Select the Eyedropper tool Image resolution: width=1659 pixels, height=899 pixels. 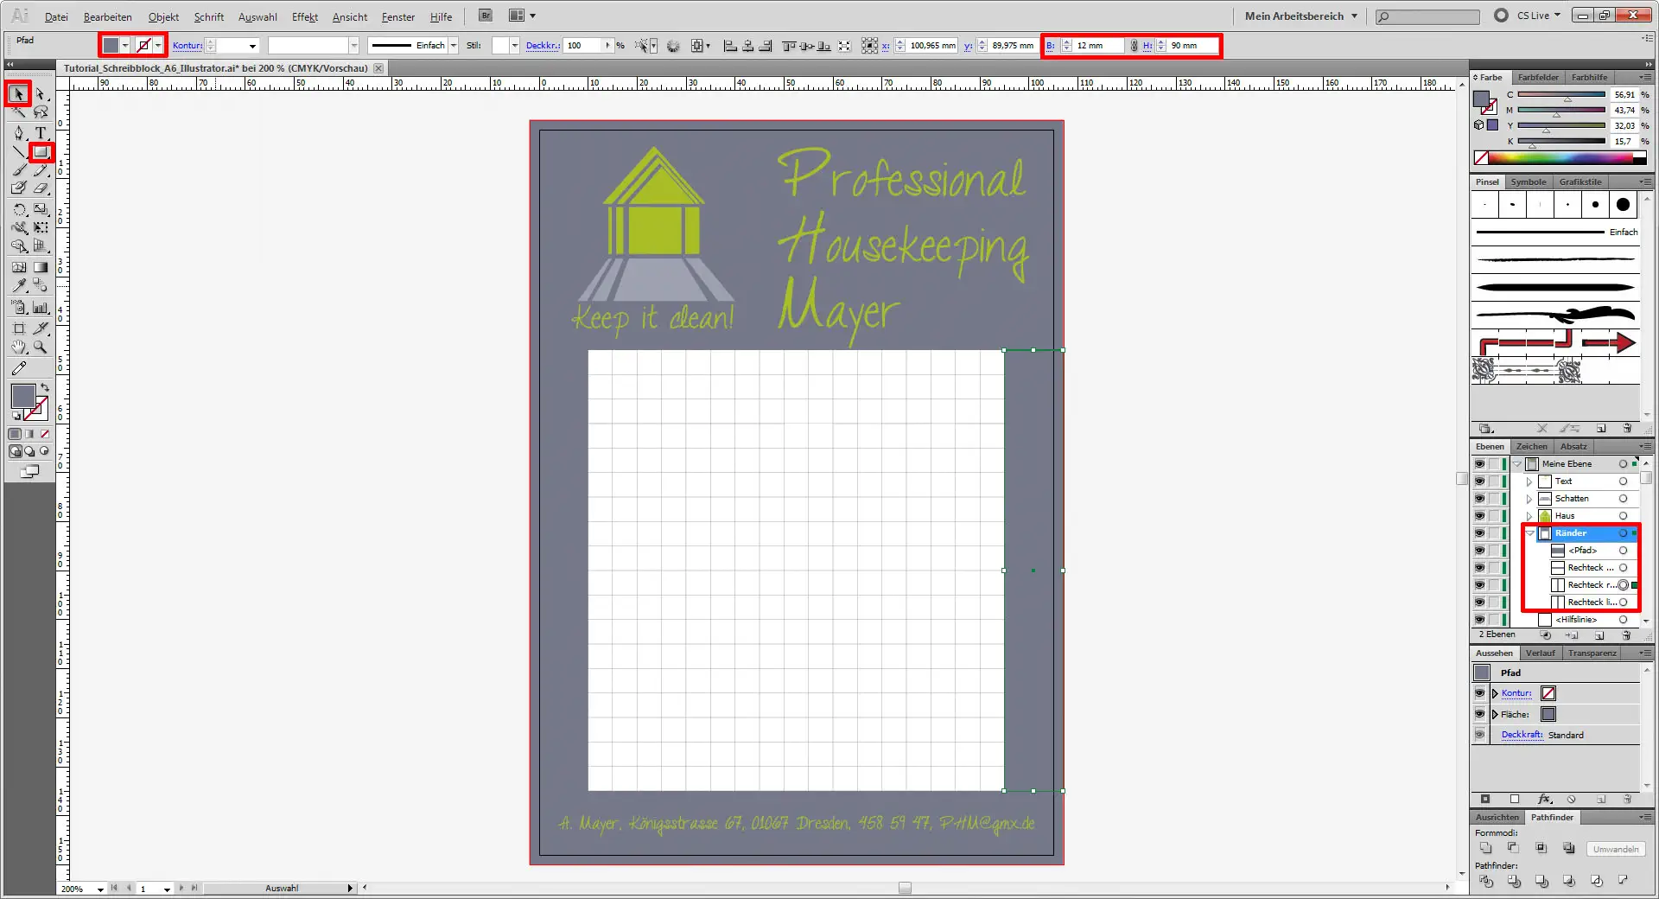[x=19, y=285]
